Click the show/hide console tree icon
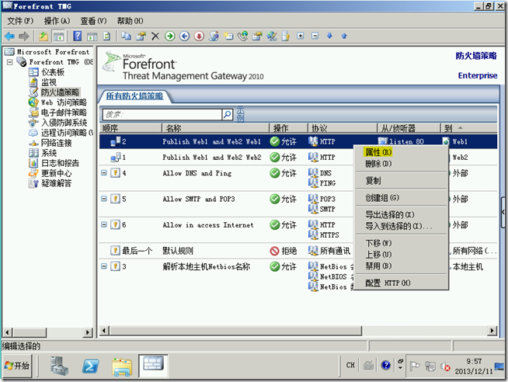 58,36
